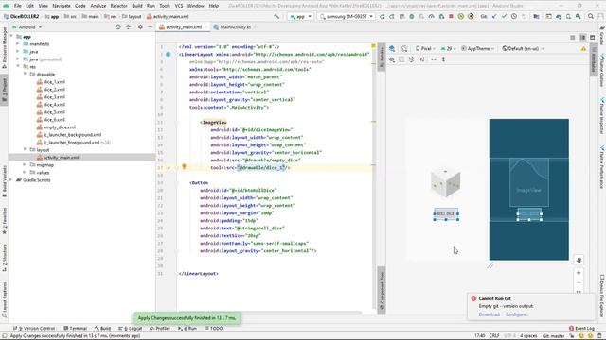
Task: Open the Build menu
Action: click(x=137, y=6)
